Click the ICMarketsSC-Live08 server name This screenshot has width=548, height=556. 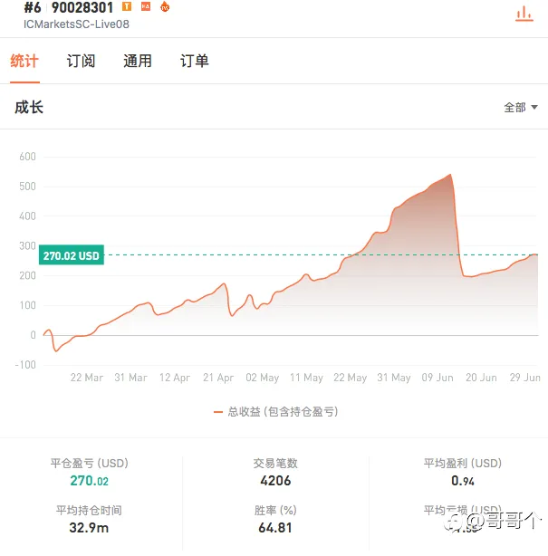[x=76, y=24]
